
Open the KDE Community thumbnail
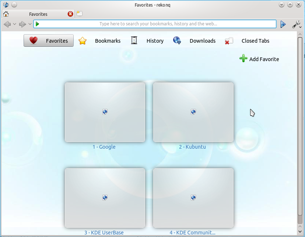[x=193, y=198]
